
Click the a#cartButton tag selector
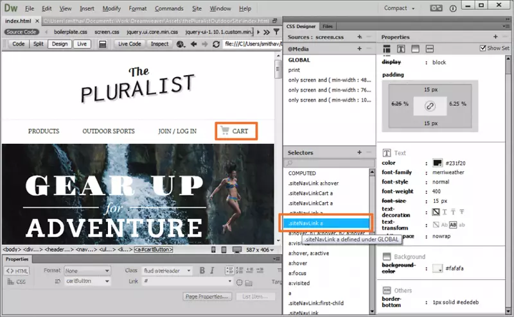click(x=154, y=250)
